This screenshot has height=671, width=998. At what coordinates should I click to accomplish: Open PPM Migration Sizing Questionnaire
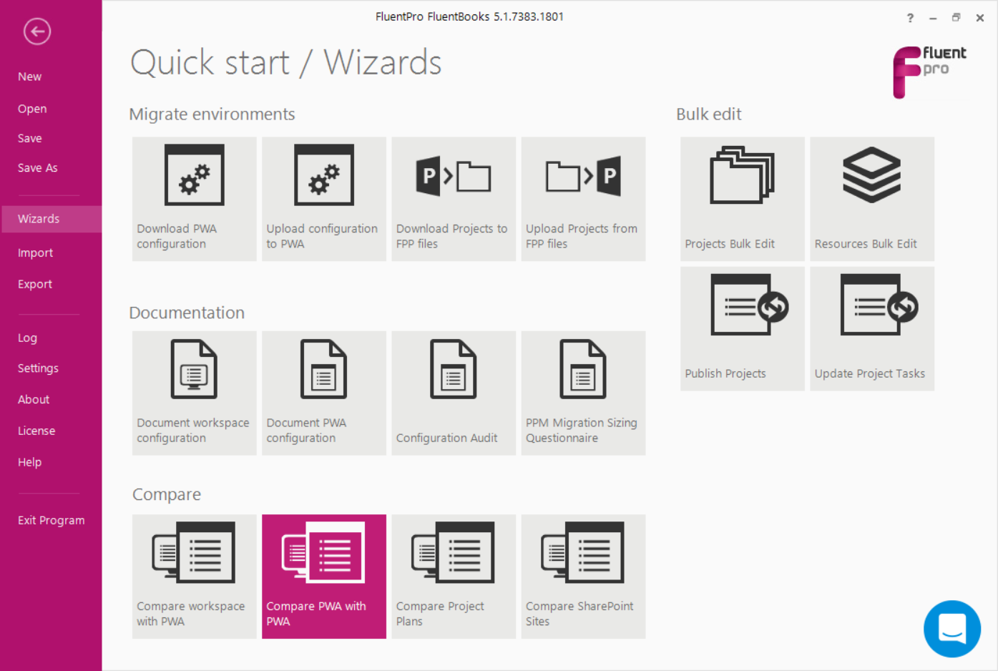[x=583, y=393]
